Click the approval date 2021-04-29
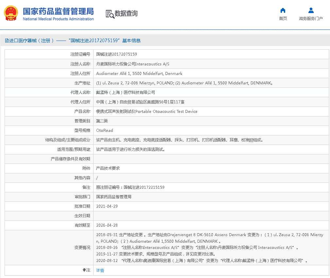The width and height of the screenshot is (330, 278). [107, 206]
